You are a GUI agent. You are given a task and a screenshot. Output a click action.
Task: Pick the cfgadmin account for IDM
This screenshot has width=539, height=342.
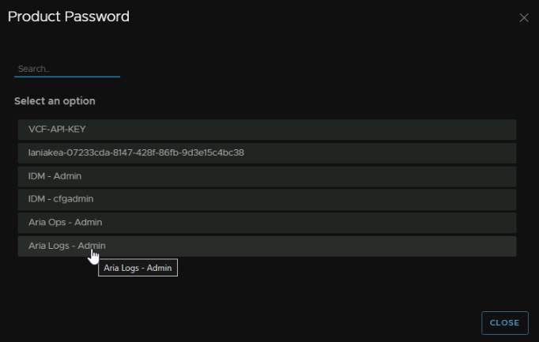(x=267, y=200)
